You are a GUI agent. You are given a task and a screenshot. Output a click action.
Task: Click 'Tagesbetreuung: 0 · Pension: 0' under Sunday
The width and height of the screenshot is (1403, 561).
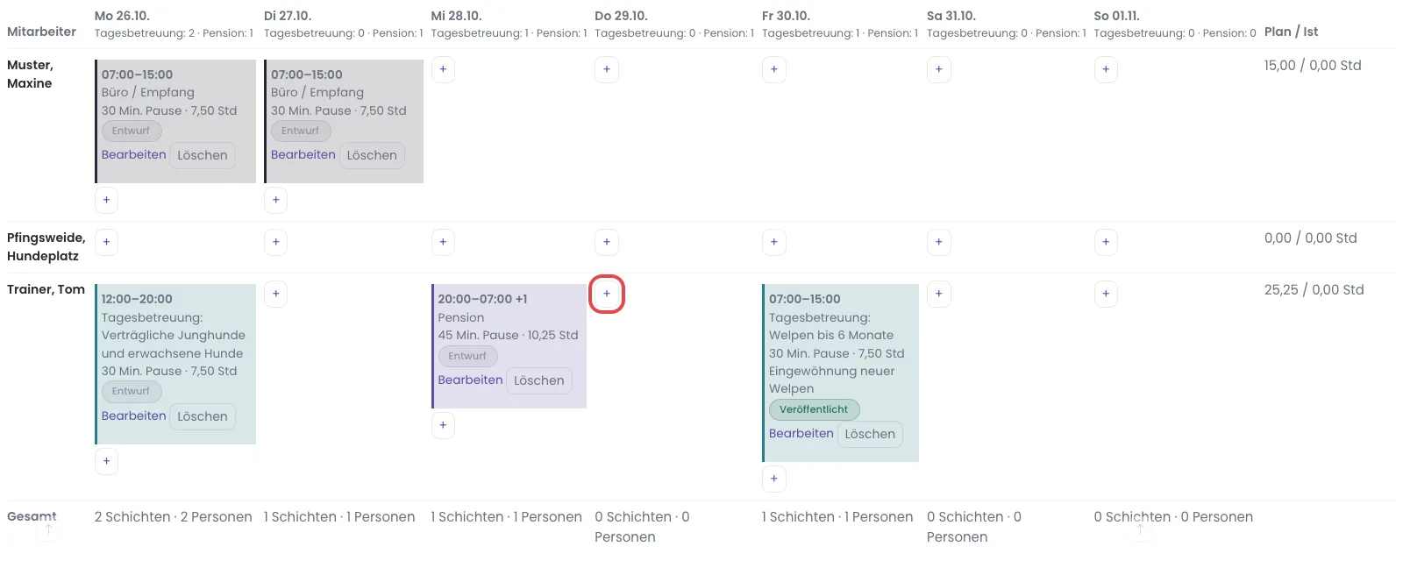click(x=1175, y=33)
